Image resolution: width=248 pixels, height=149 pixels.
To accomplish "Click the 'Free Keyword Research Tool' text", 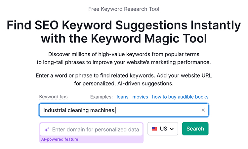I will click(124, 9).
